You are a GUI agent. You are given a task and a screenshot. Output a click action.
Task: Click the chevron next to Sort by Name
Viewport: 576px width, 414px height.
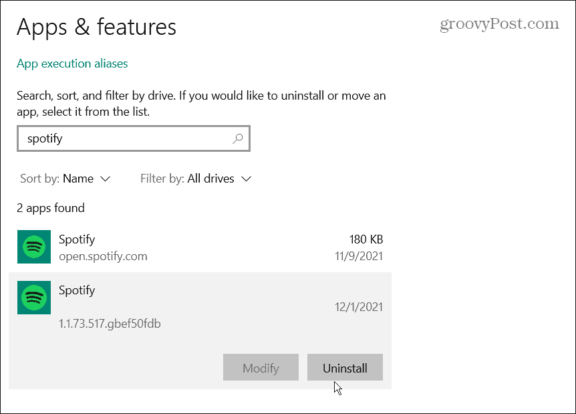pos(105,179)
